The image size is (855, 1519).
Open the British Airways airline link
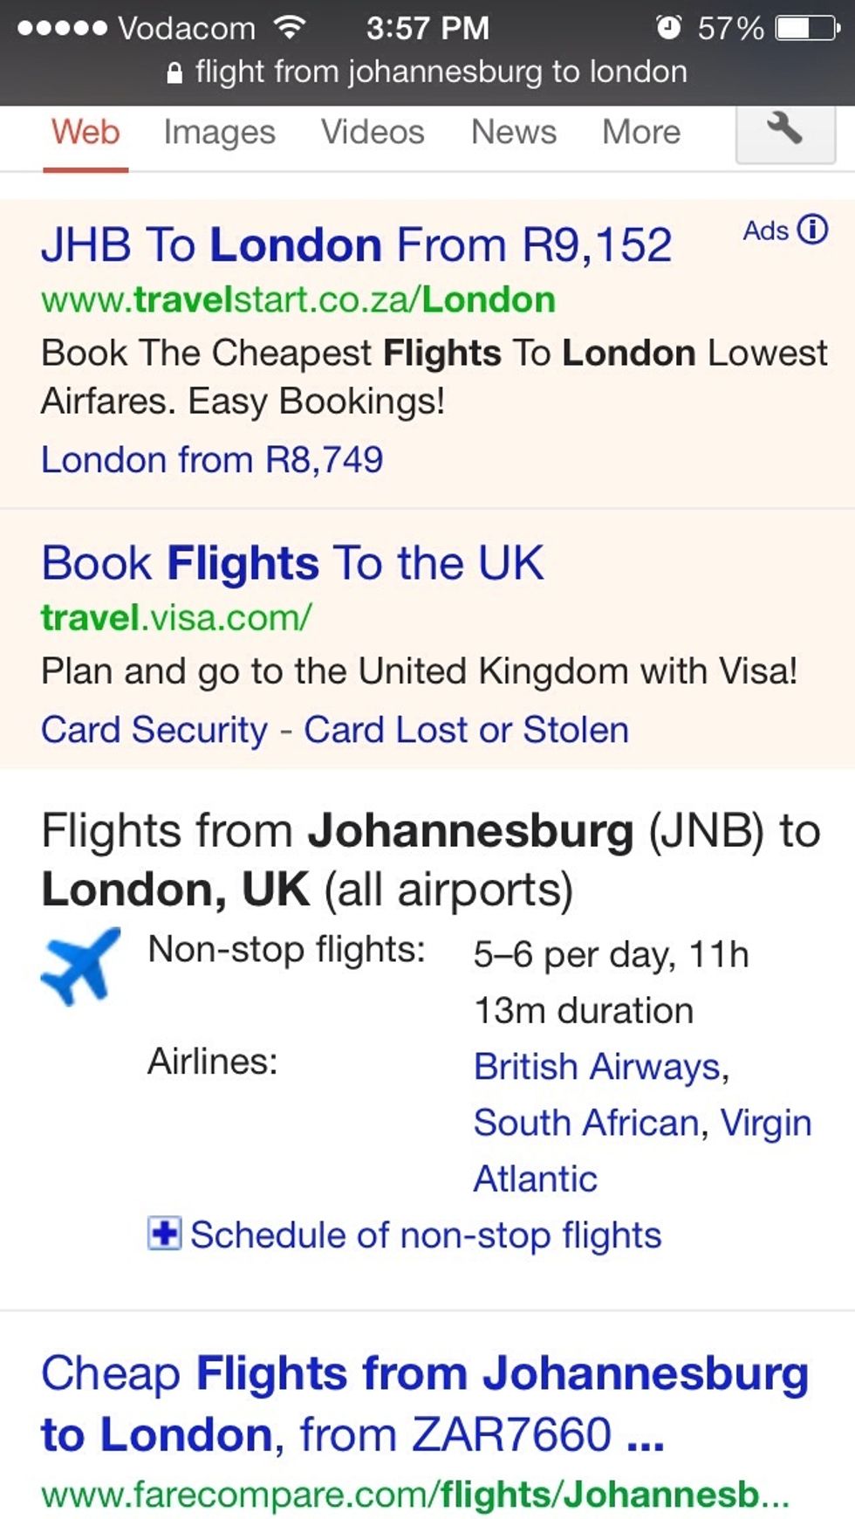click(x=599, y=1067)
